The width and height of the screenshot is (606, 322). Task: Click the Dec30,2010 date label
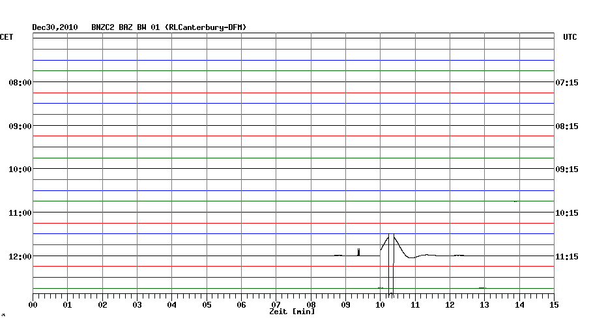55,27
